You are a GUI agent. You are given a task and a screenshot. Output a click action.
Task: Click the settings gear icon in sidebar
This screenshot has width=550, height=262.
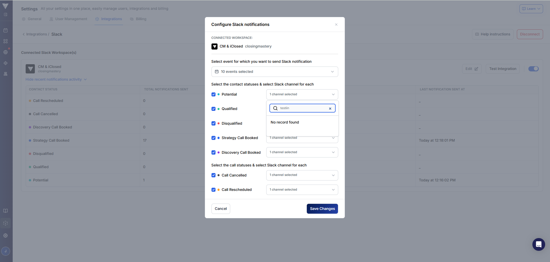point(5,236)
